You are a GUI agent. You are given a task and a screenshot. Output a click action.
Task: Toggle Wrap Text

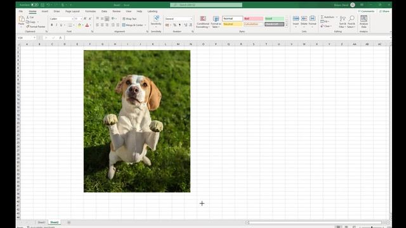point(129,18)
